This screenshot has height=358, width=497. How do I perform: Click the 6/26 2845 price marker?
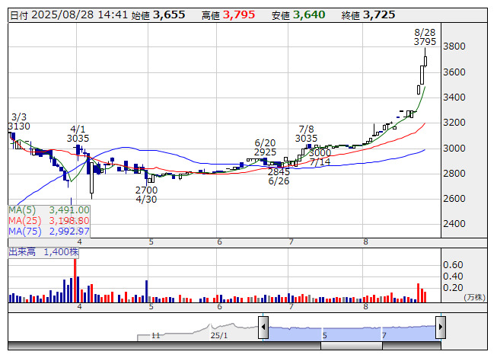pyautogui.click(x=279, y=176)
